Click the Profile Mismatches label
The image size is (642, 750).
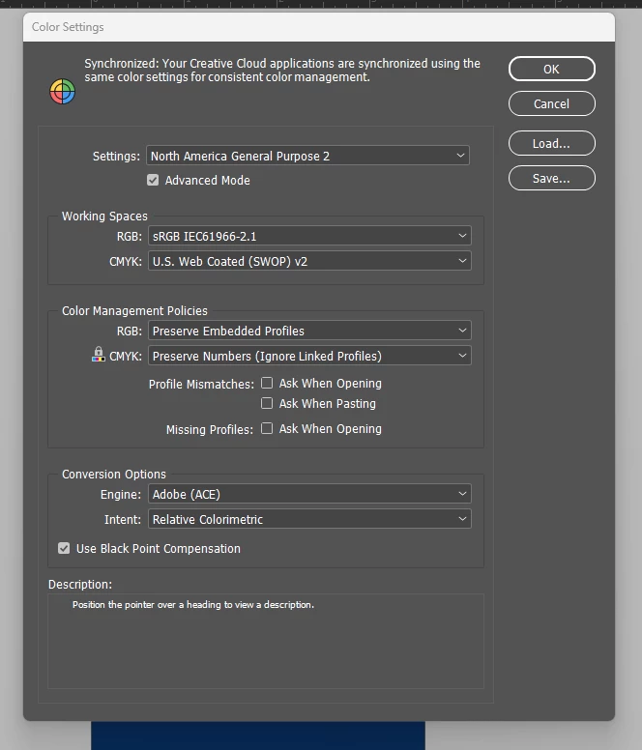201,384
